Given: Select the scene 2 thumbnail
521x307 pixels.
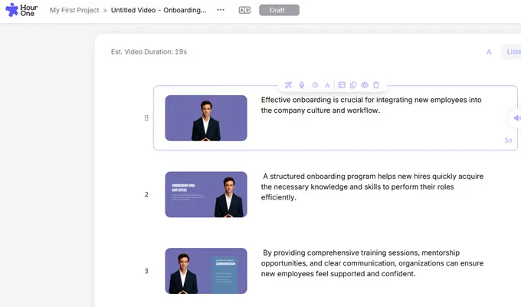Looking at the screenshot, I should pyautogui.click(x=206, y=194).
